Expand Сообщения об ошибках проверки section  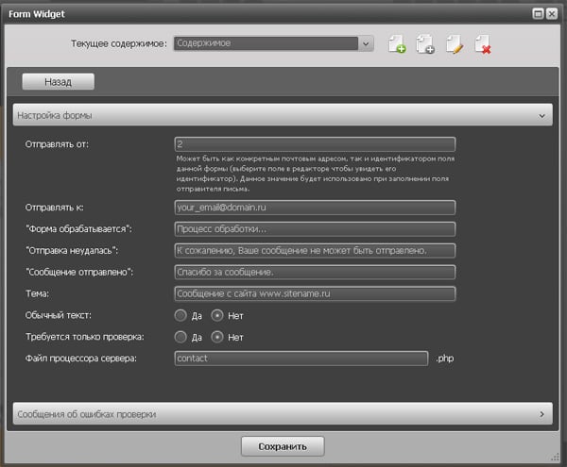541,413
